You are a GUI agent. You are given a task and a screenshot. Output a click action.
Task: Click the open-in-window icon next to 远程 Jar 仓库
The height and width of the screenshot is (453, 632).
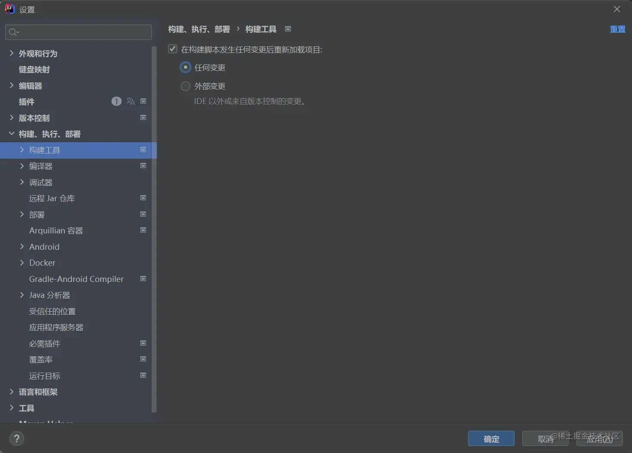coord(143,198)
